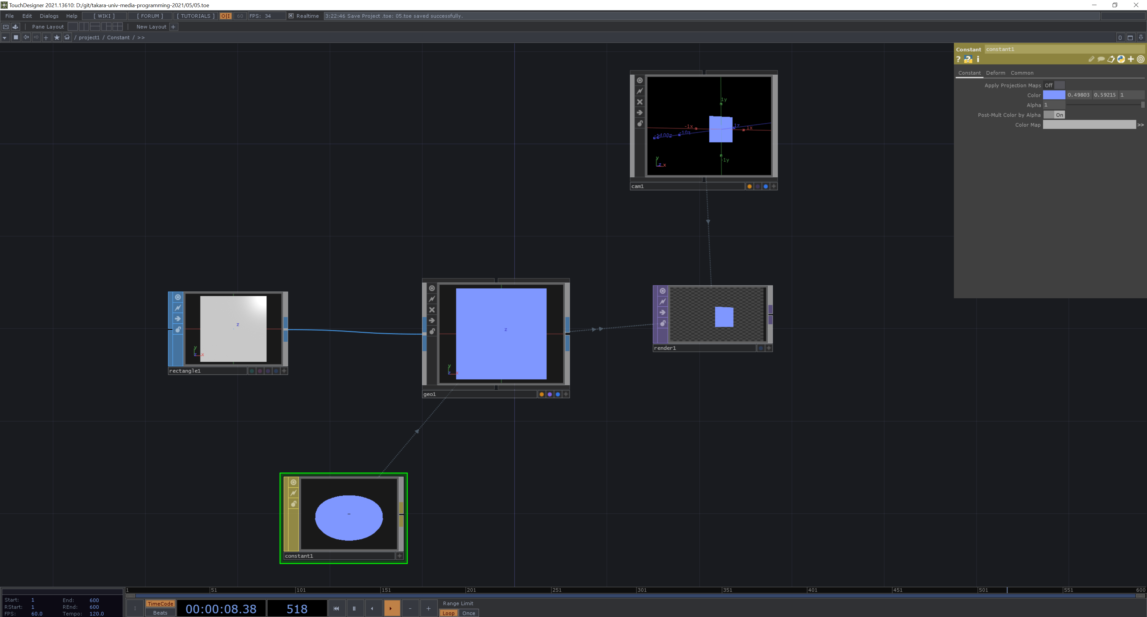
Task: Click the Palette browser icon
Action: 16,27
